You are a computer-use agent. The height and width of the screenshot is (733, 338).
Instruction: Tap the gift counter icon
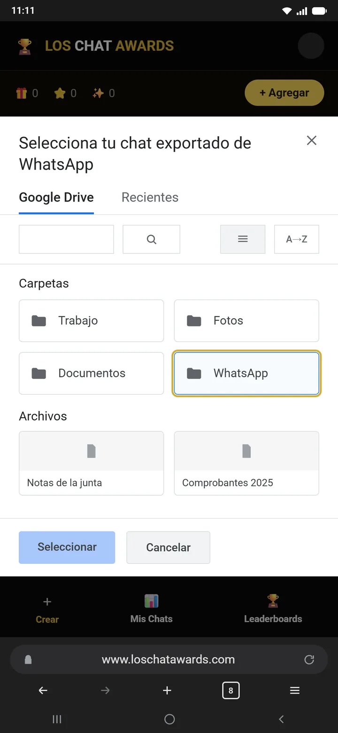[x=22, y=94]
